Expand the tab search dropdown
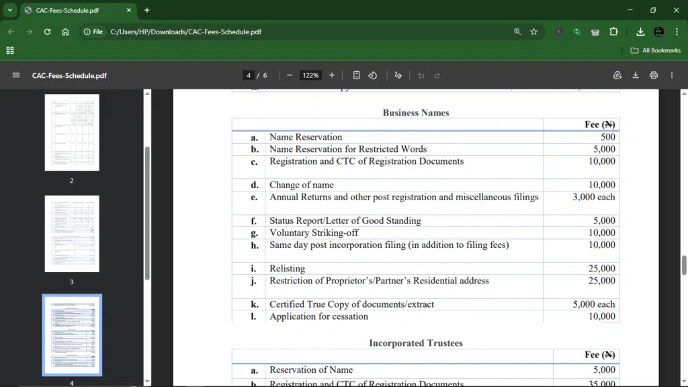The image size is (688, 387). click(10, 10)
